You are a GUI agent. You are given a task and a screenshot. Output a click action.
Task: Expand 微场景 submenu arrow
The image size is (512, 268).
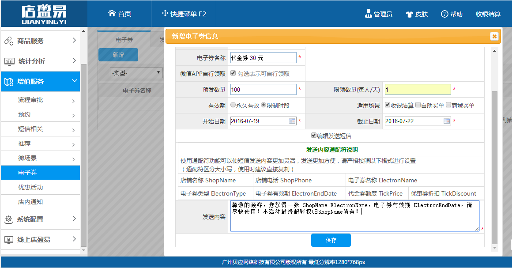click(x=73, y=159)
